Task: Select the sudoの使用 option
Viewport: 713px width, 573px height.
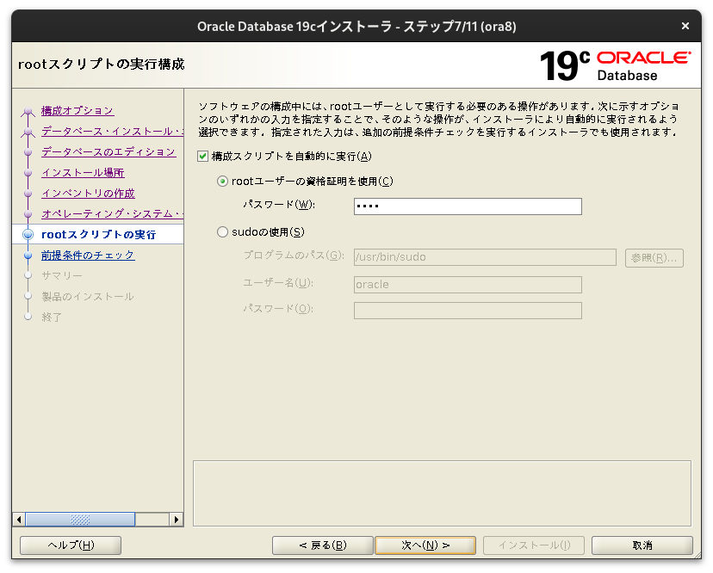Action: tap(222, 231)
